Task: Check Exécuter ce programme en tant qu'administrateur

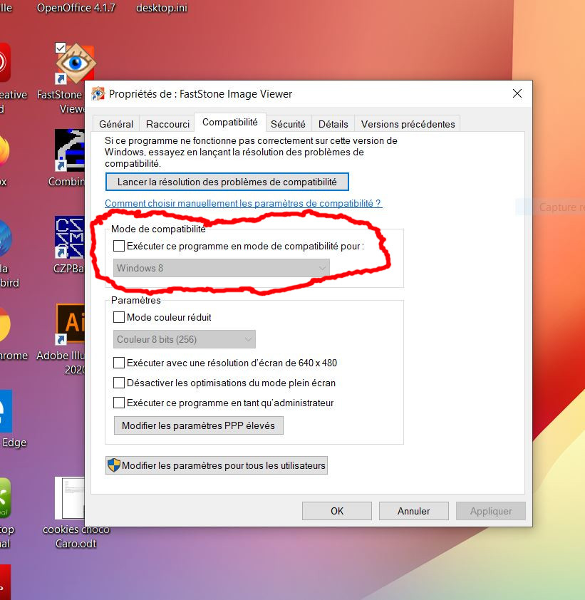Action: click(x=119, y=403)
